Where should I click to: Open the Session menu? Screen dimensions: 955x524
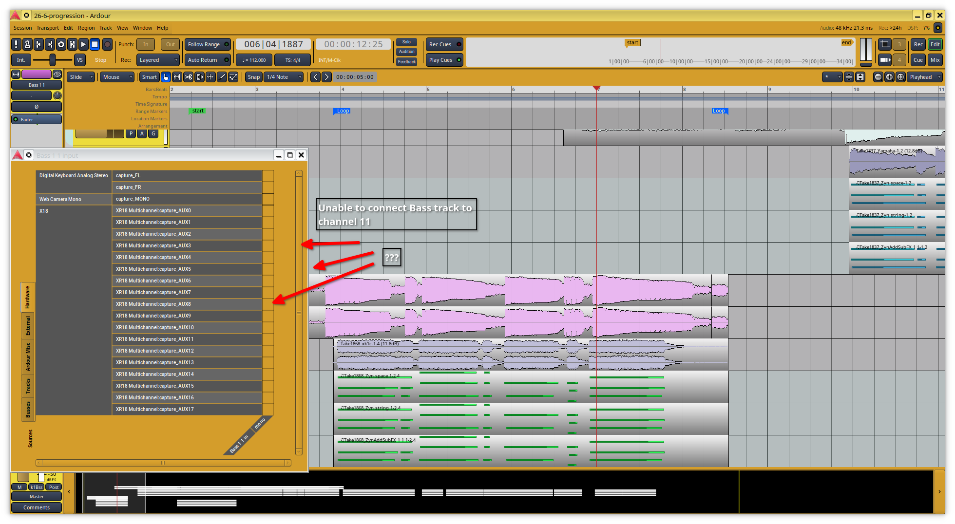click(x=22, y=28)
